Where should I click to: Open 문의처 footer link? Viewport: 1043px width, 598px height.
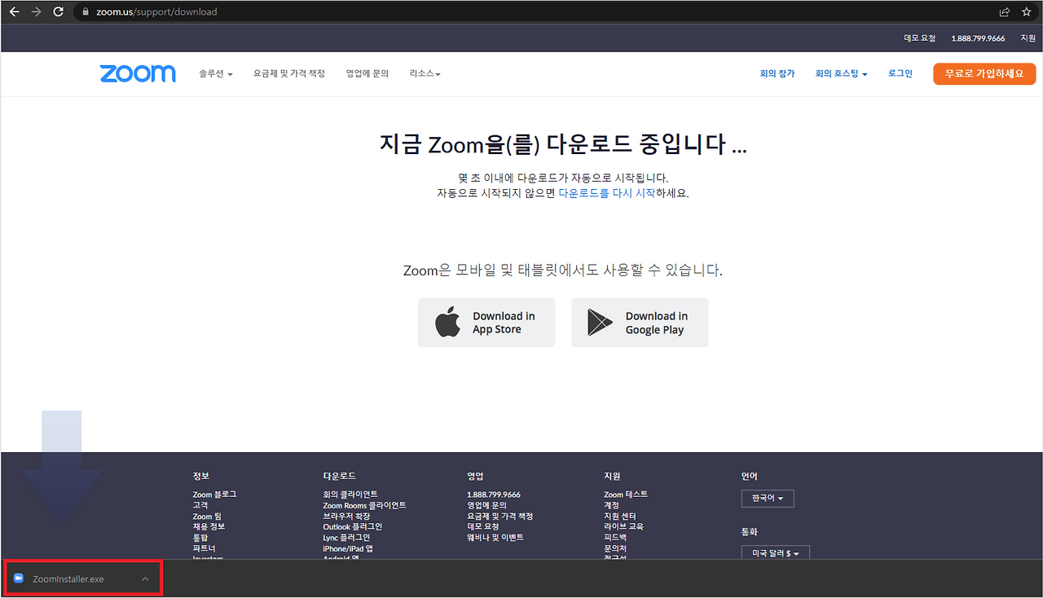615,548
